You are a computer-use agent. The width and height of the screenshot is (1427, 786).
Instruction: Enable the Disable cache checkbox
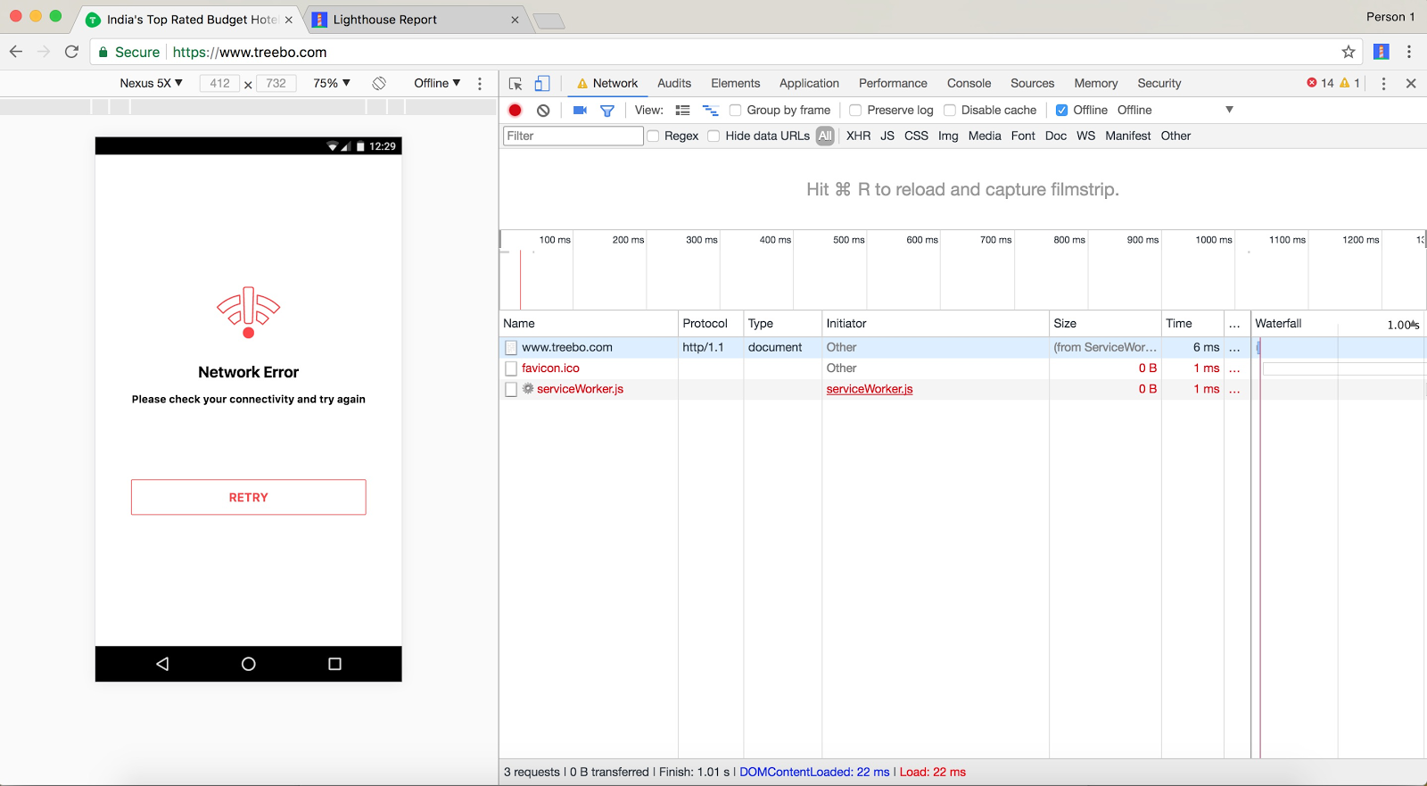(950, 111)
